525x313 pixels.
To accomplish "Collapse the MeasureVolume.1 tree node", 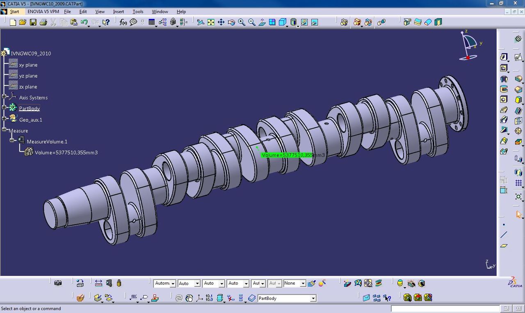I will pyautogui.click(x=12, y=141).
